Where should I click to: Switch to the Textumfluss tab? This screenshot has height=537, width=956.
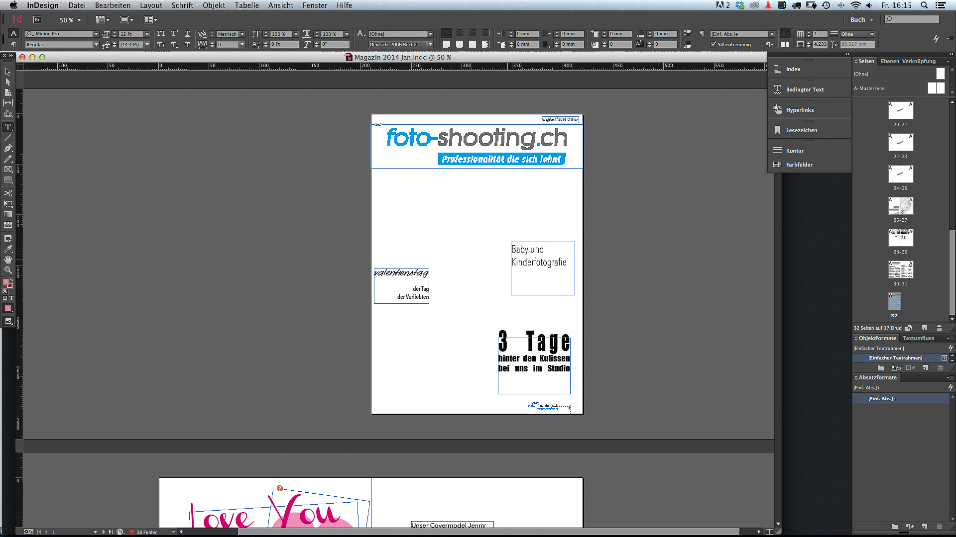click(x=918, y=338)
